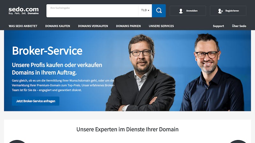Click the add-user icon beside Registrieren
This screenshot has width=255, height=143.
[x=220, y=11]
